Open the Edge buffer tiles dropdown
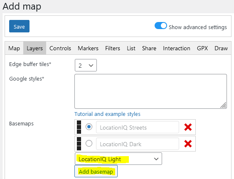Viewport: 234px width, 179px height. [86, 65]
